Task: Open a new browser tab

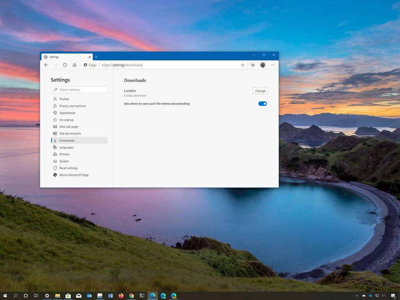Action: click(96, 57)
